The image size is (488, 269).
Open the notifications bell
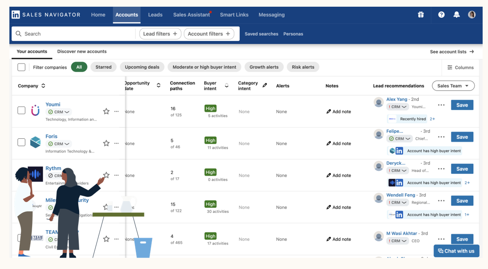pyautogui.click(x=456, y=15)
